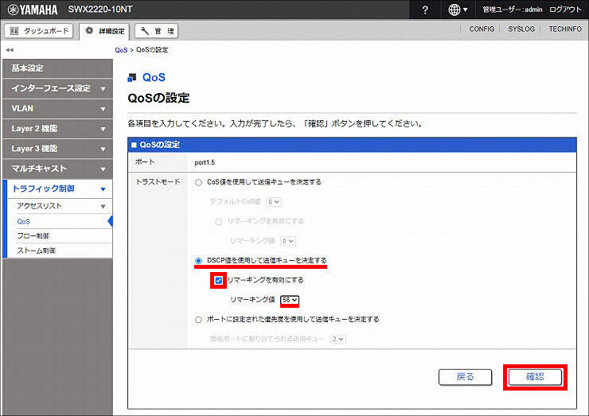Viewport: 589px width, 416px height.
Task: Open the CoS リマーキング値 dropdown showing 0
Action: pyautogui.click(x=288, y=241)
